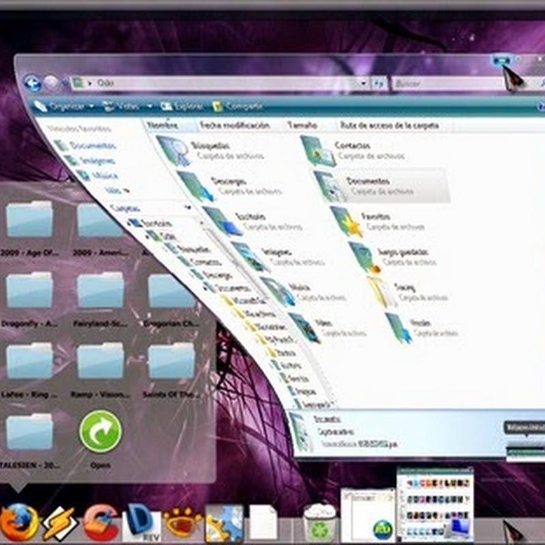Go back using the Explorer back arrow
Image resolution: width=545 pixels, height=545 pixels.
(x=32, y=83)
